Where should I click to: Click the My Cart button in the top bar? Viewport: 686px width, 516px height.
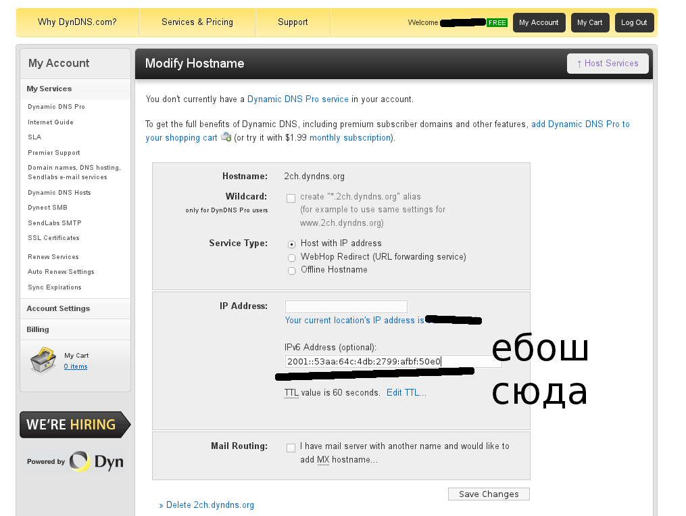coord(590,23)
